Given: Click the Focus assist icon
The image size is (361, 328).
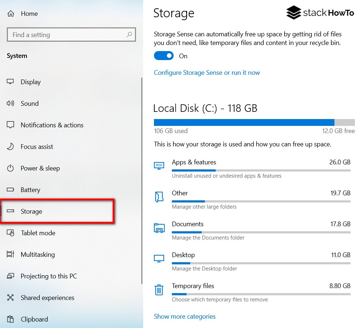Looking at the screenshot, I should tap(10, 146).
